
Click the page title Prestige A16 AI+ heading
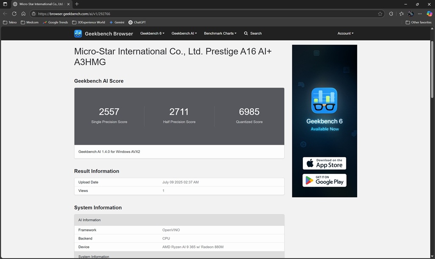pos(173,56)
